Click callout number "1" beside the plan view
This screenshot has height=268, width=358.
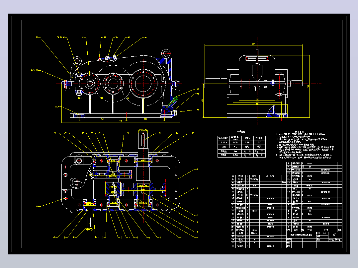[x=198, y=169]
